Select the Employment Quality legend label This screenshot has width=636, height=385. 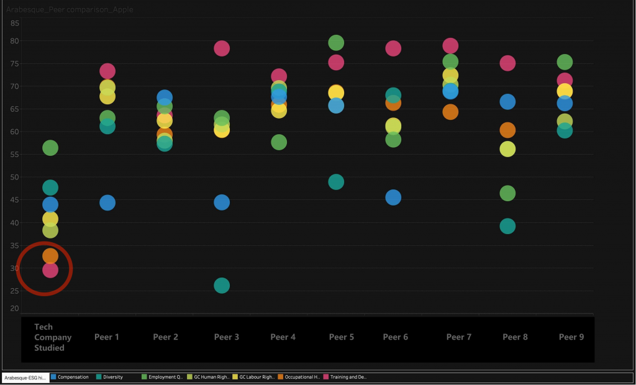point(166,377)
